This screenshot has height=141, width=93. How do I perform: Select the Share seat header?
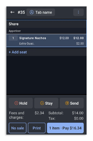pos(46,24)
